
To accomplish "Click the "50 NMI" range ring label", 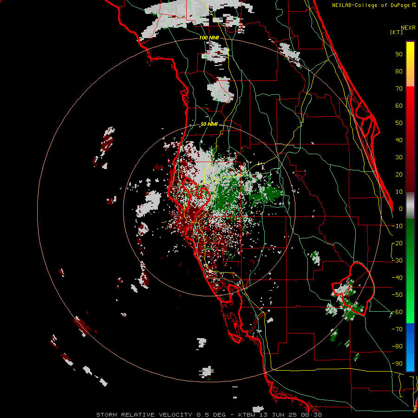I will click(209, 124).
